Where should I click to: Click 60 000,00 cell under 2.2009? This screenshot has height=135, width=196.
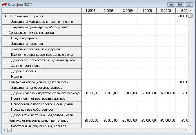click(109, 93)
